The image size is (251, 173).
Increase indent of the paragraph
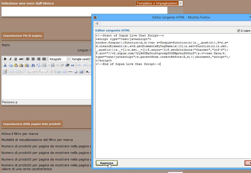coord(67,65)
